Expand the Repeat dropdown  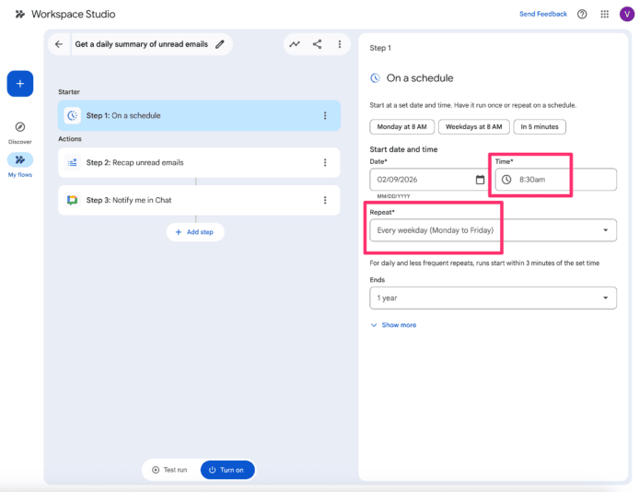point(605,230)
